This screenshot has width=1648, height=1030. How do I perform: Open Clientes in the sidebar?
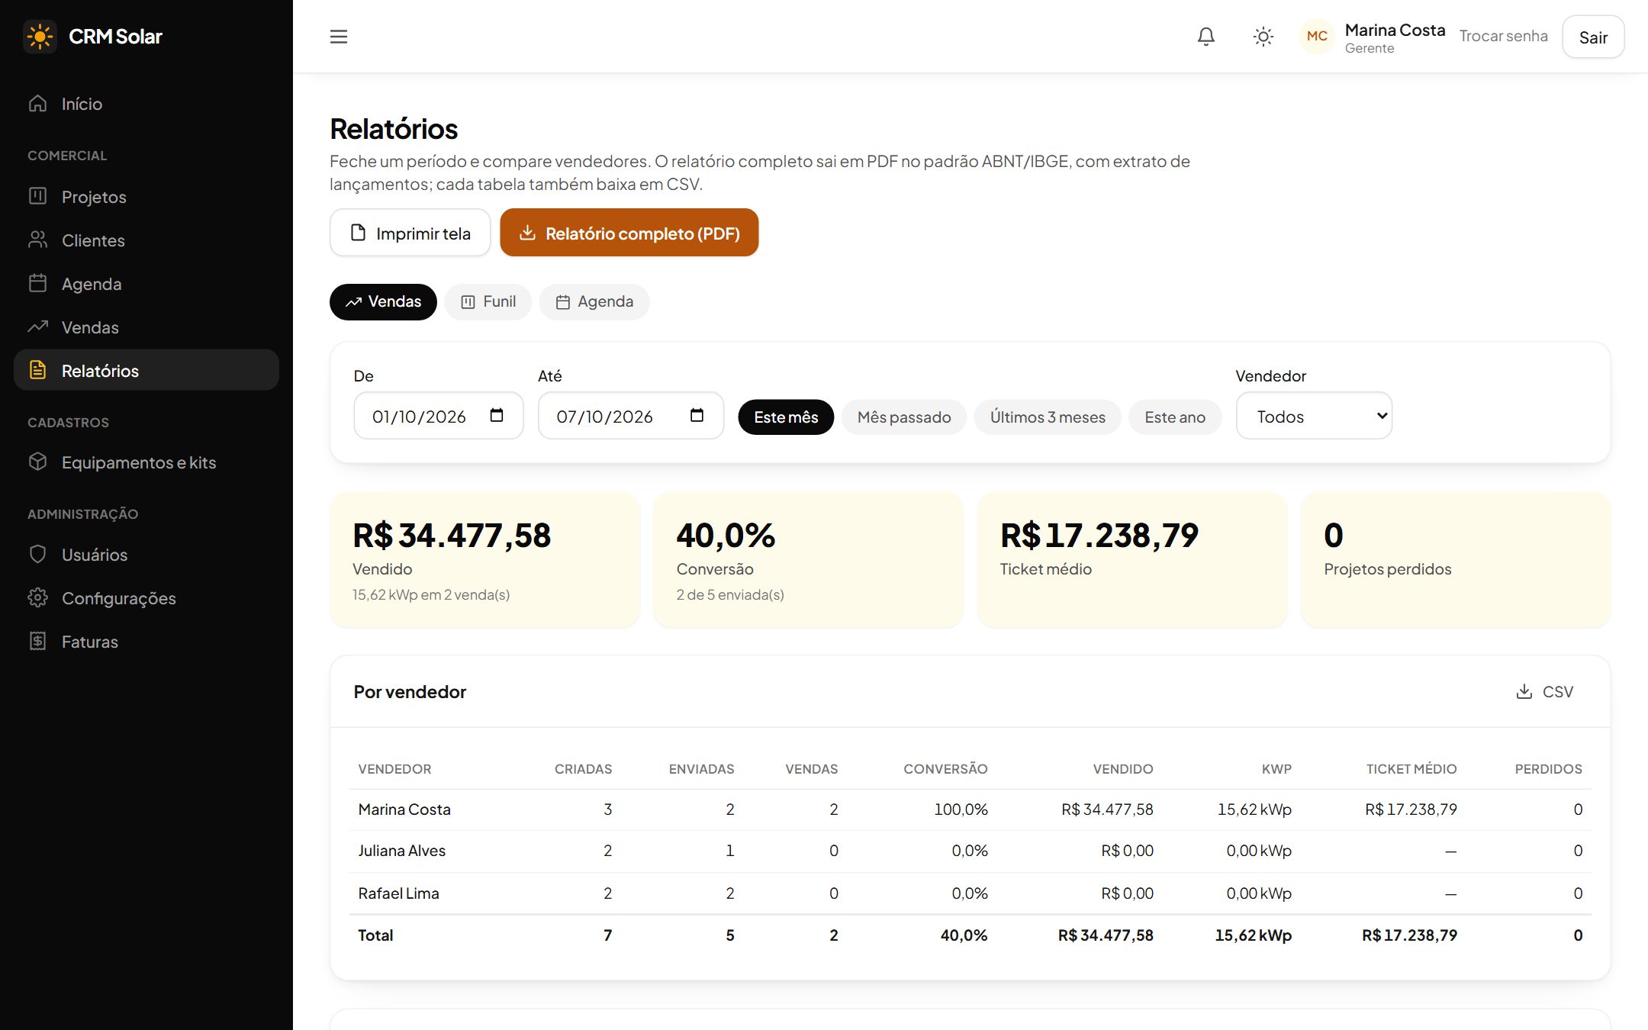point(146,240)
